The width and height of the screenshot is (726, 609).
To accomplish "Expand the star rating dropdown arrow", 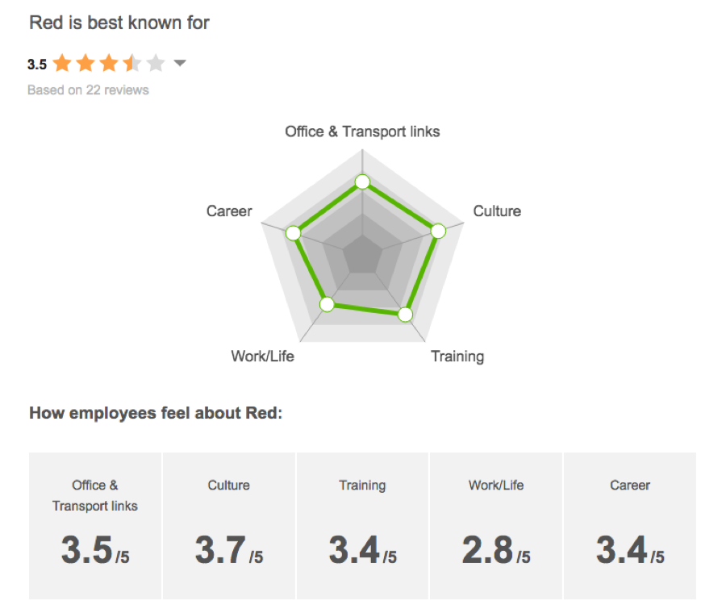I will point(180,64).
